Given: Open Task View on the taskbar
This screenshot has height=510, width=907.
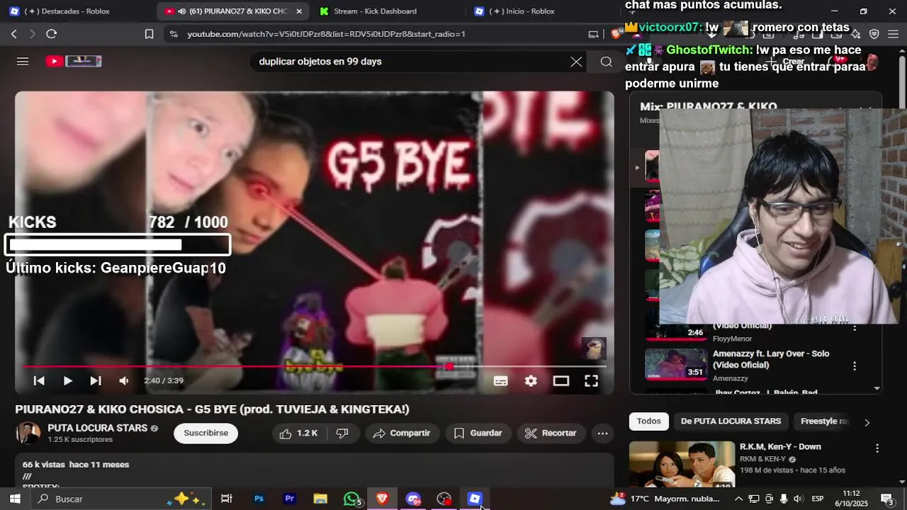Looking at the screenshot, I should click(x=227, y=499).
